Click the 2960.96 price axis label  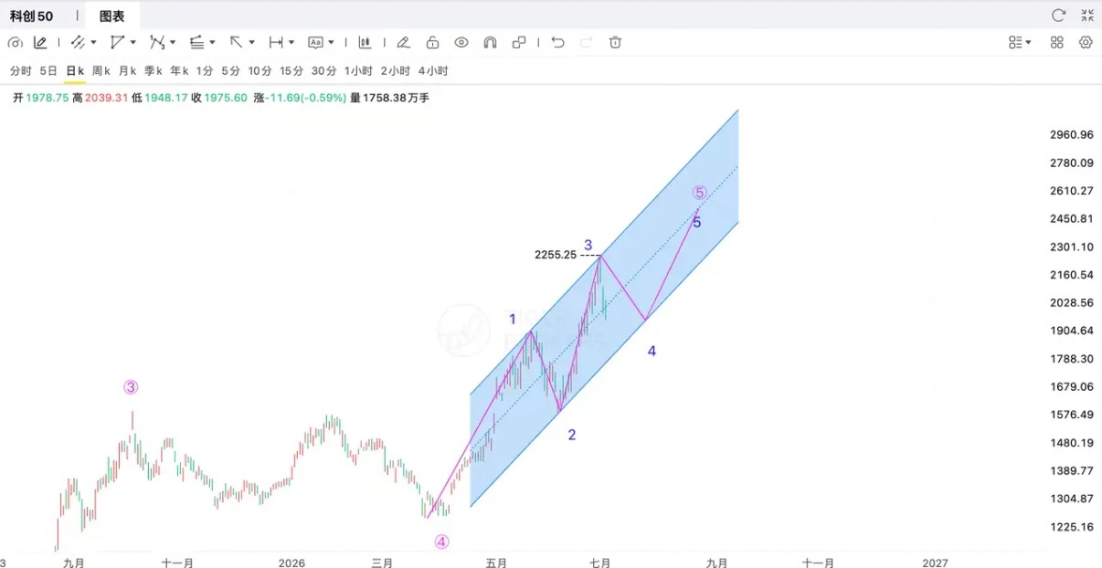1072,135
